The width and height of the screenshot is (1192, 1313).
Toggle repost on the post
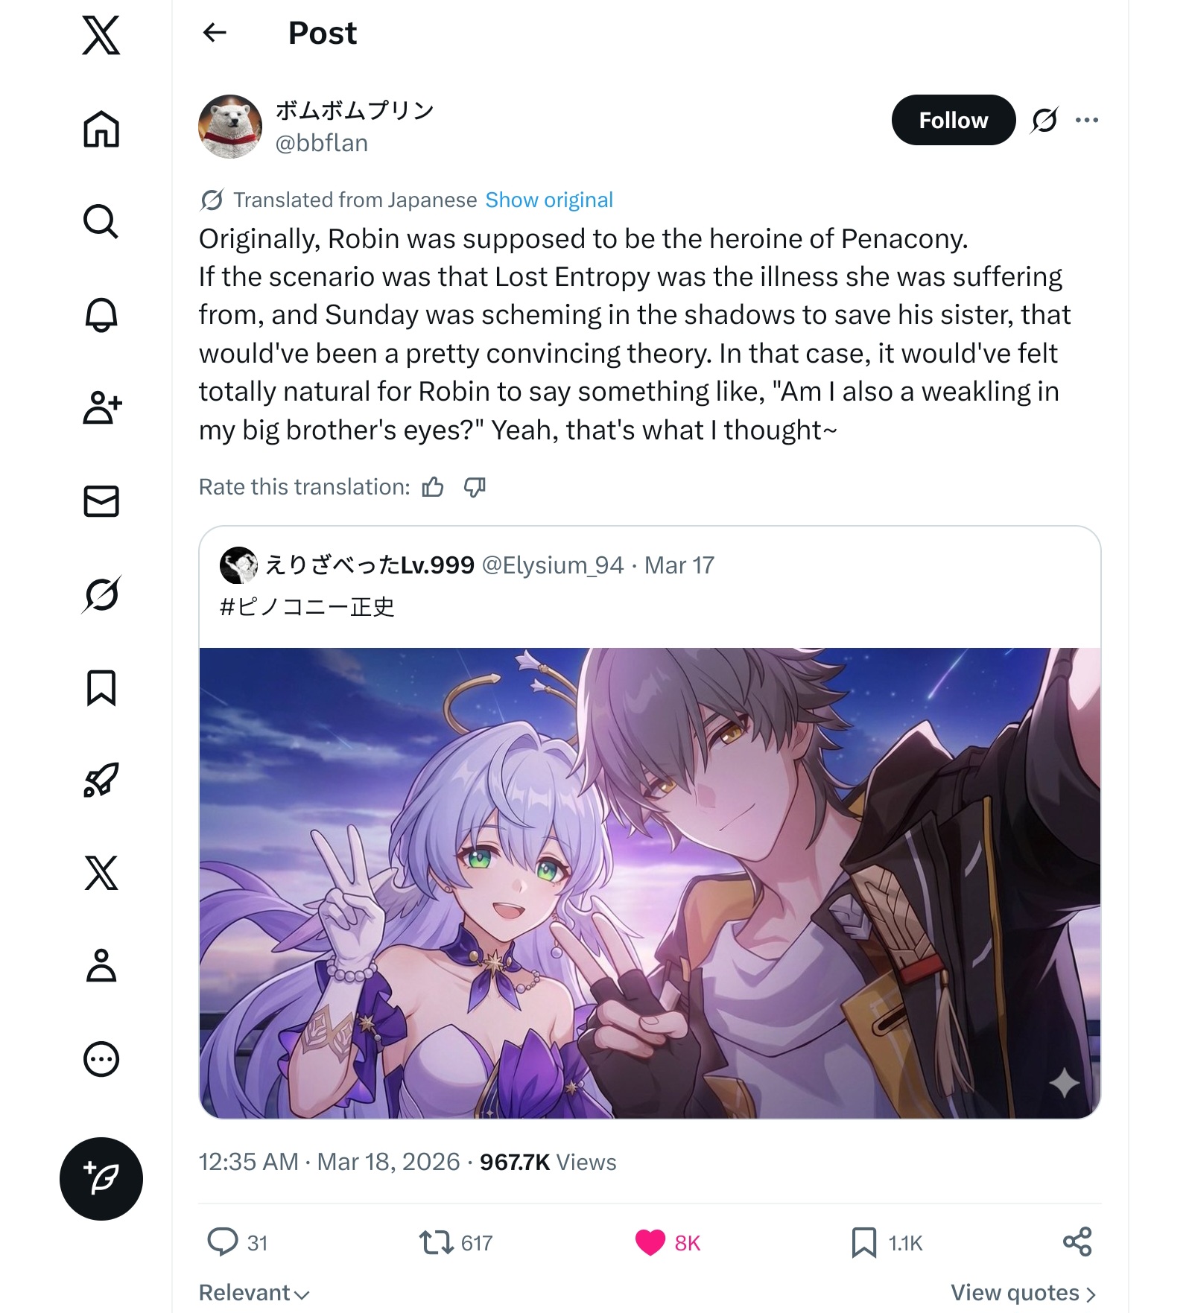(x=436, y=1242)
